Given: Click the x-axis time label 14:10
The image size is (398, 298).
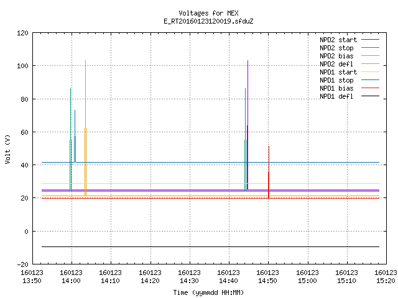Looking at the screenshot, I should (x=110, y=281).
